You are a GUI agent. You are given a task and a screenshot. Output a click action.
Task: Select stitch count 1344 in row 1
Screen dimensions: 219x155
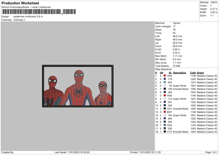point(169,76)
